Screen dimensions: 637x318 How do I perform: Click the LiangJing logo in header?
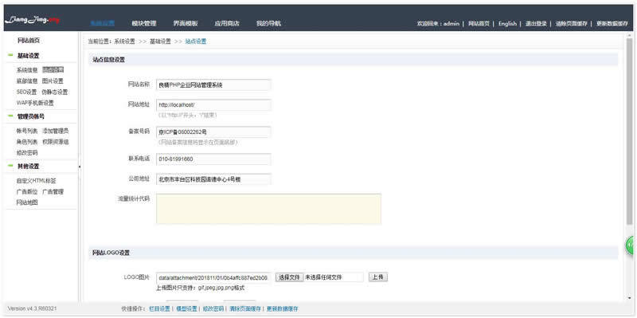tap(33, 19)
